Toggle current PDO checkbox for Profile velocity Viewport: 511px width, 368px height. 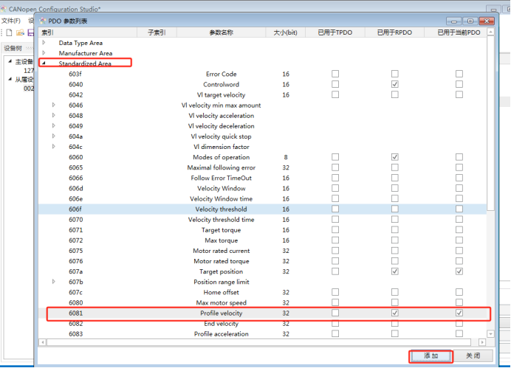coord(459,313)
